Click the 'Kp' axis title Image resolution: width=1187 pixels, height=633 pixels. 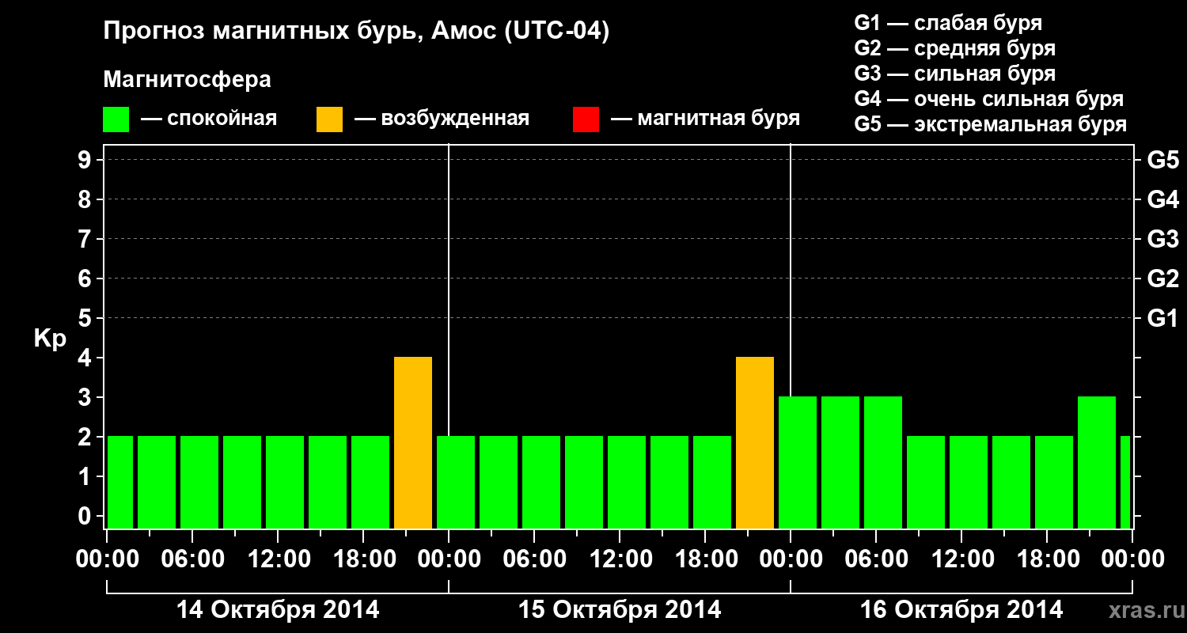(x=49, y=339)
